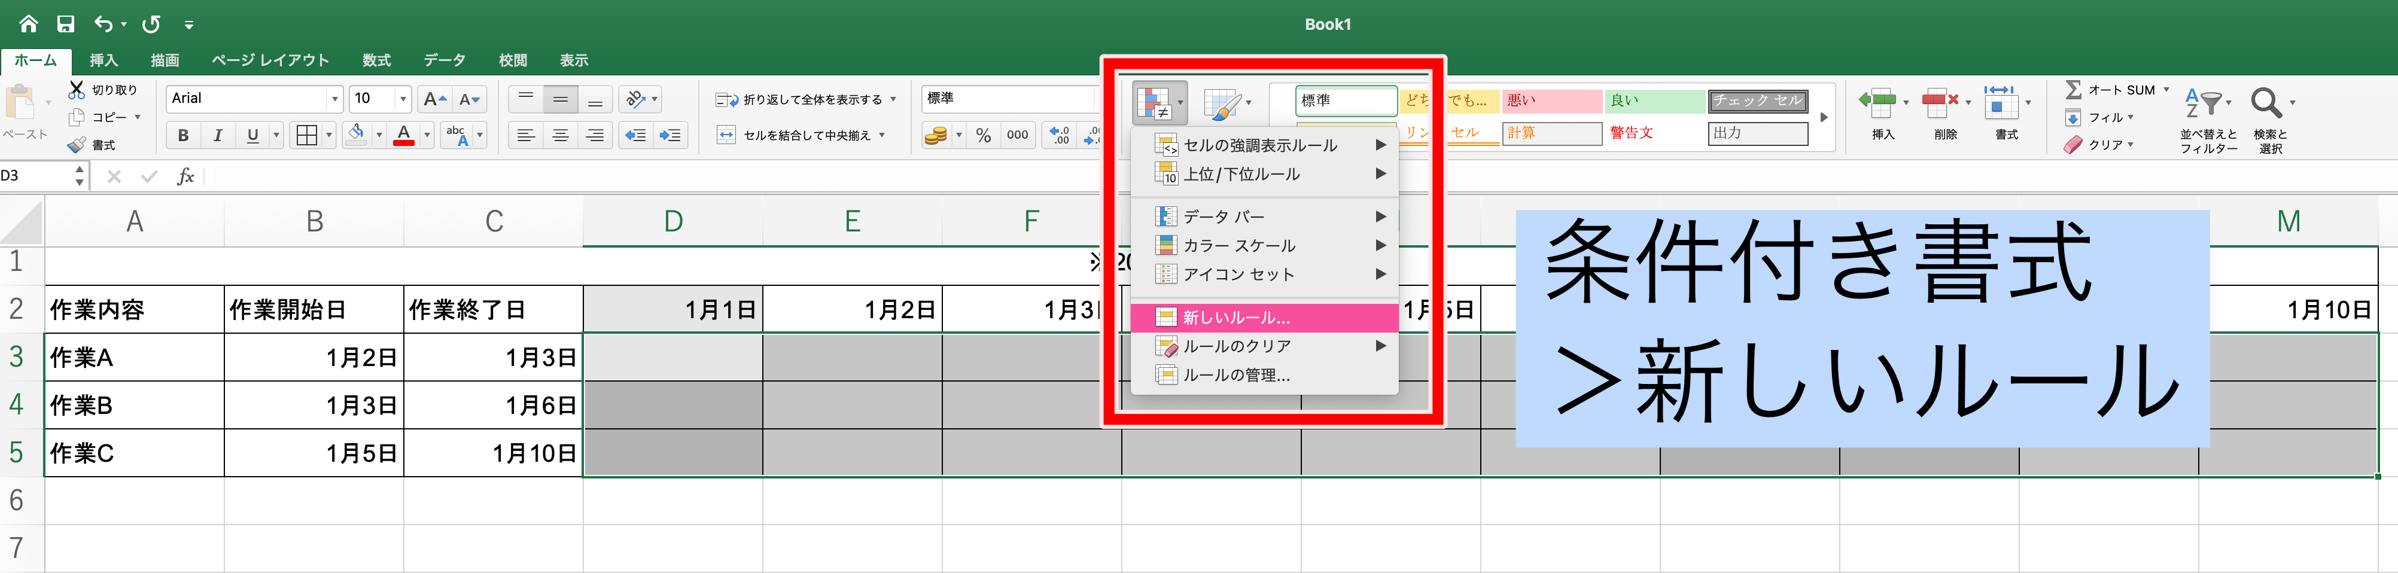Align text right
The image size is (2398, 573).
coord(595,136)
